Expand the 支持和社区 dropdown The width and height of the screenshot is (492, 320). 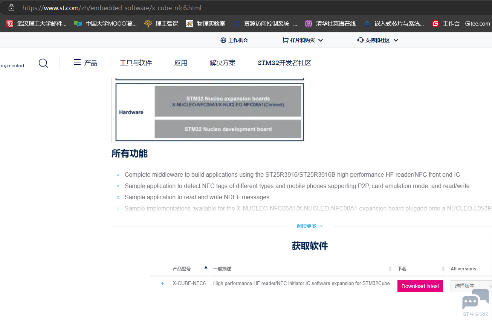point(378,40)
